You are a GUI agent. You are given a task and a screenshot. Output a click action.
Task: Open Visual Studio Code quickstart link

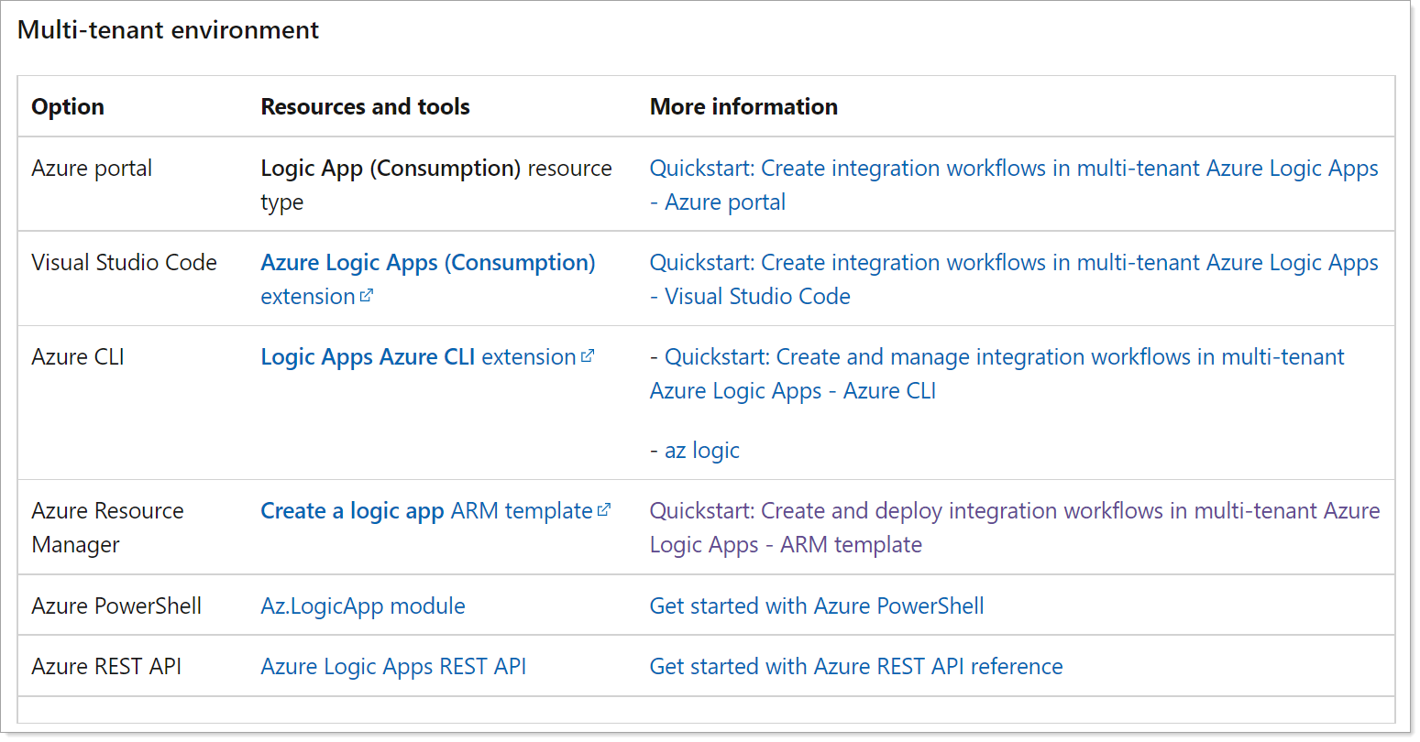[1014, 279]
